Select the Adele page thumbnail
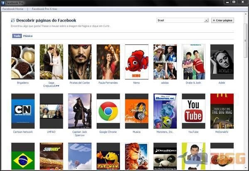 [222, 62]
